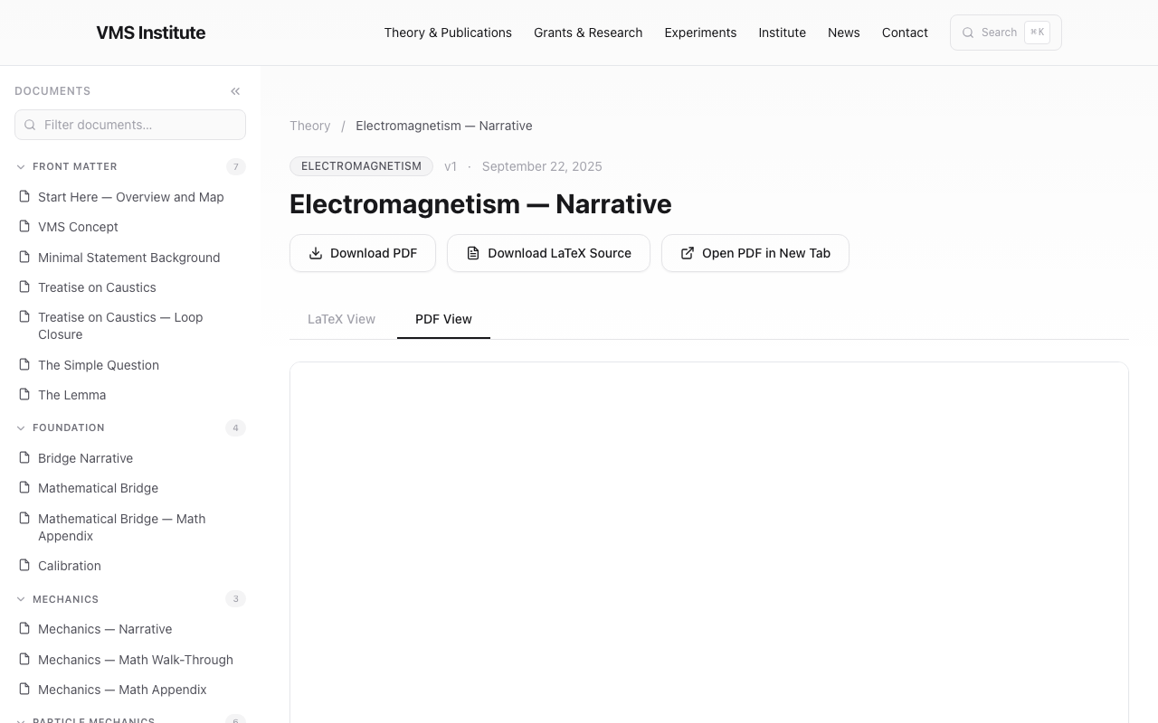Click the external-link icon on Open PDF button
The height and width of the screenshot is (723, 1158).
tap(688, 253)
